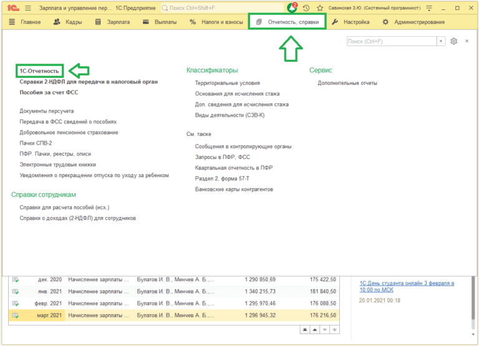Open Документы персучета

coord(46,111)
